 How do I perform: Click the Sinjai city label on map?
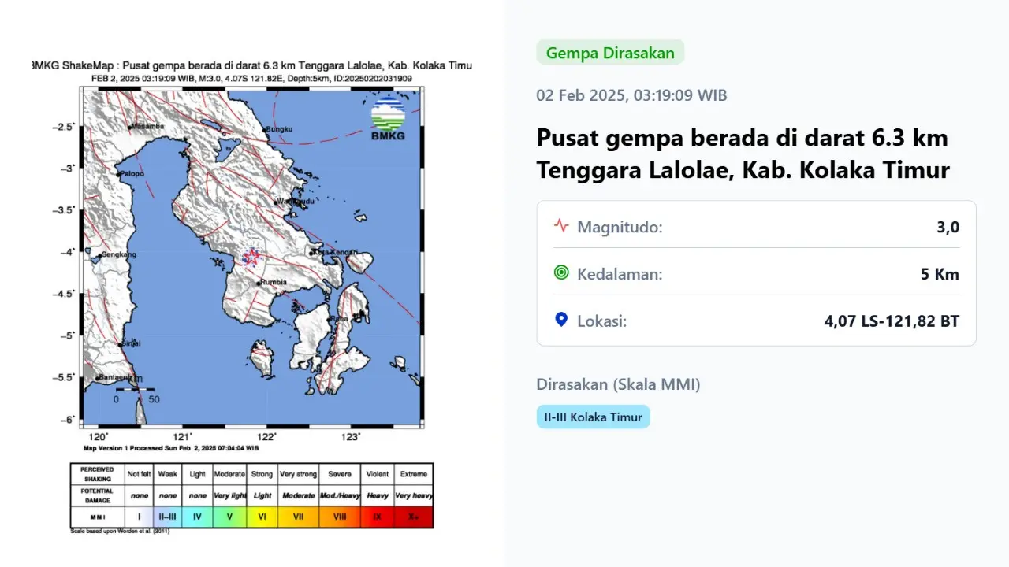(131, 343)
